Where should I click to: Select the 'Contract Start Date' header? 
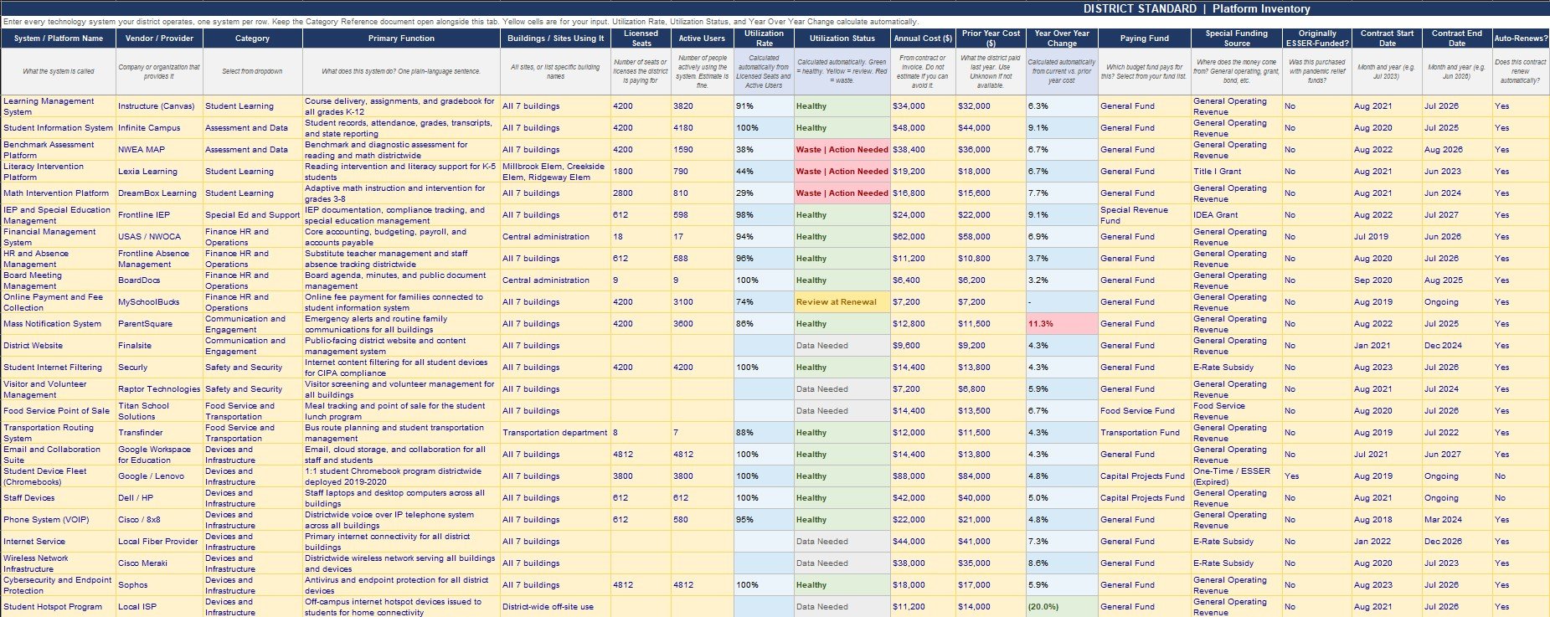coord(1387,39)
